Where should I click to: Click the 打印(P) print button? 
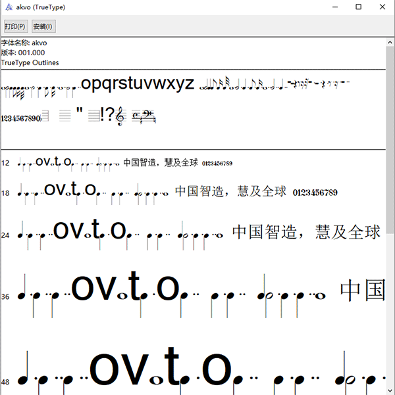pyautogui.click(x=16, y=26)
